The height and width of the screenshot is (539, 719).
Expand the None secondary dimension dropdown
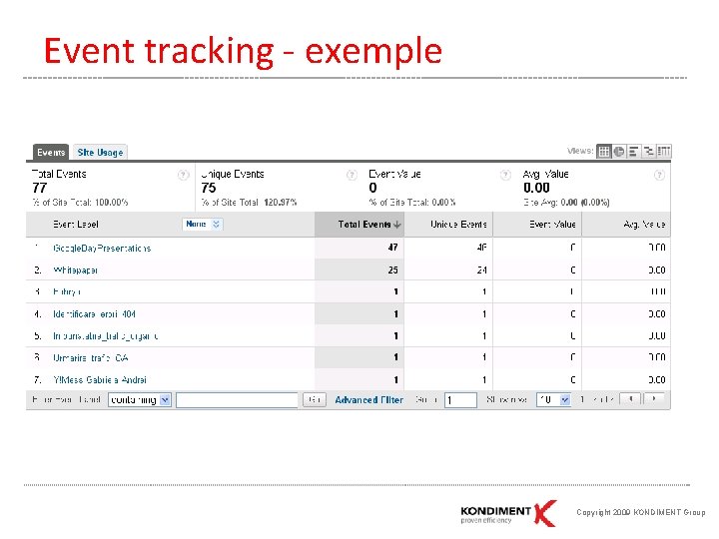[203, 225]
